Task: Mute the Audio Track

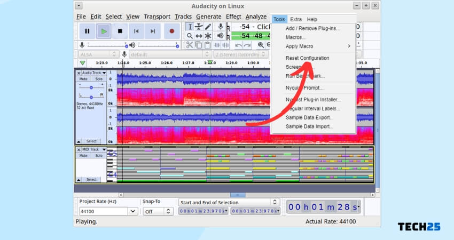Action: click(x=83, y=78)
